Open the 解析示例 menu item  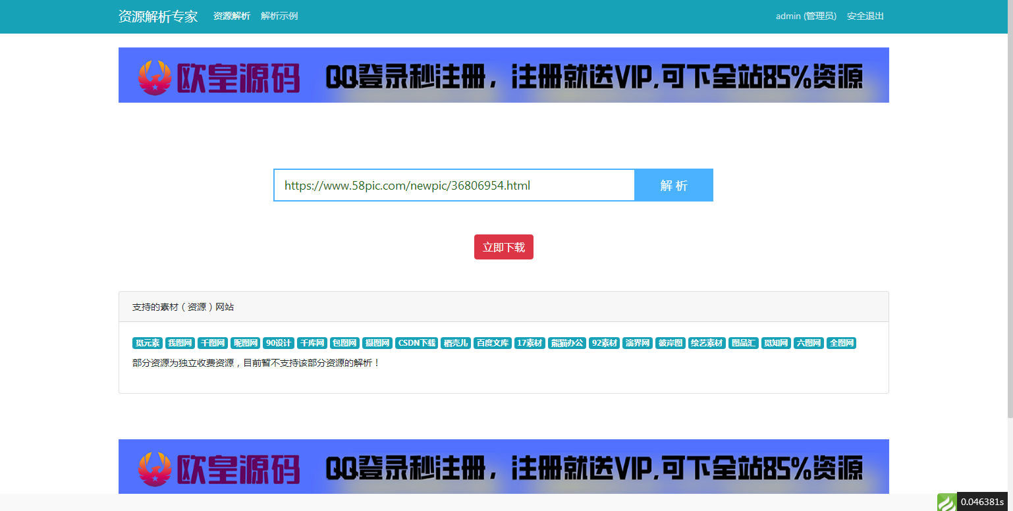coord(279,16)
